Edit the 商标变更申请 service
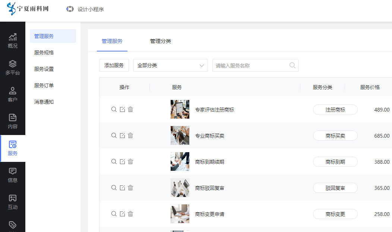Image resolution: width=392 pixels, height=232 pixels. [122, 214]
